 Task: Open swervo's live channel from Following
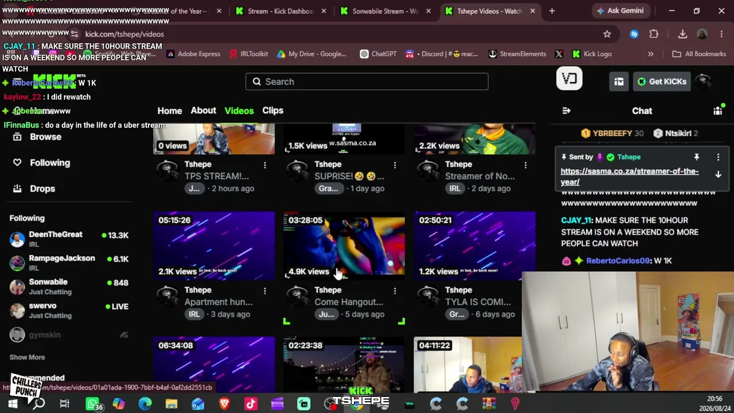pyautogui.click(x=69, y=310)
